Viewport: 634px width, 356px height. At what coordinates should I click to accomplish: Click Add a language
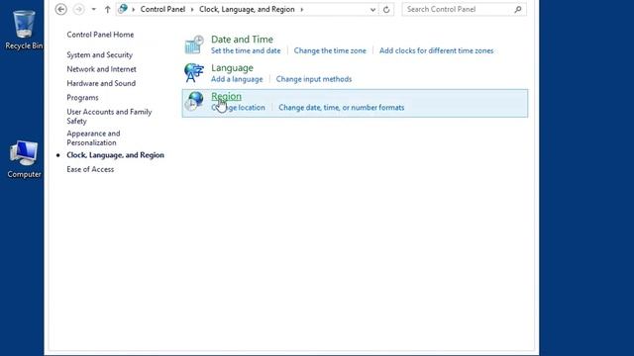coord(237,79)
